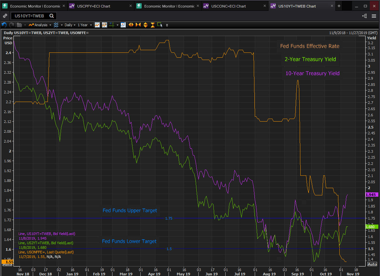Click the magnifier icon in the symbol box
Viewport: 380px width, 276px height.
[x=51, y=16]
